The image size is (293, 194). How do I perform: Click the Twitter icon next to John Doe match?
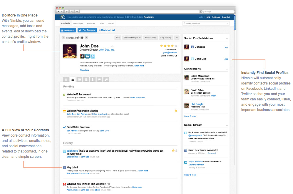[192, 59]
